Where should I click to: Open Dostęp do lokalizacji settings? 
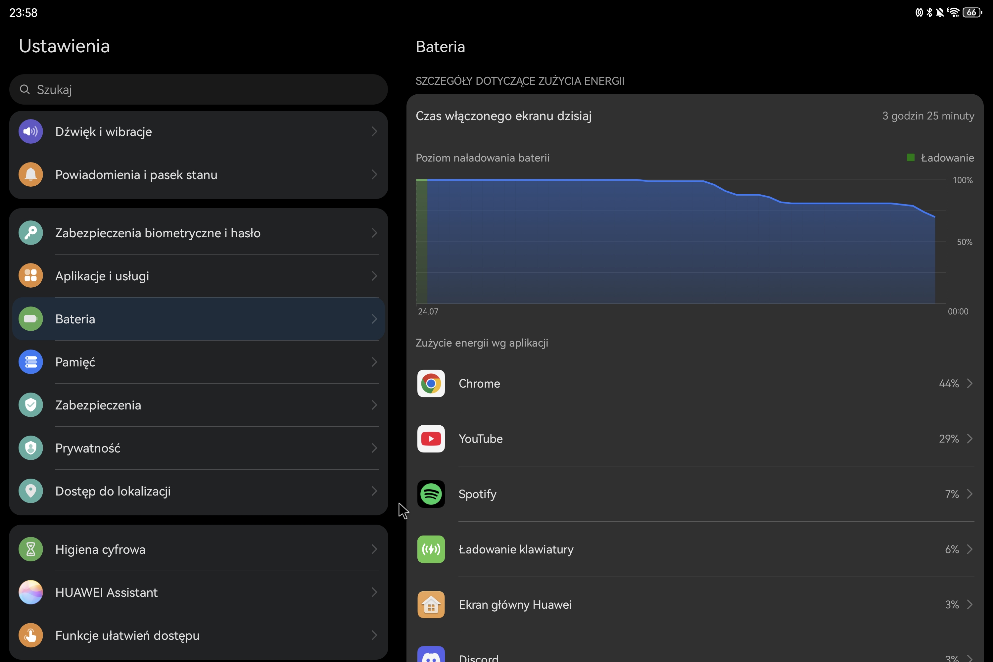pos(198,491)
